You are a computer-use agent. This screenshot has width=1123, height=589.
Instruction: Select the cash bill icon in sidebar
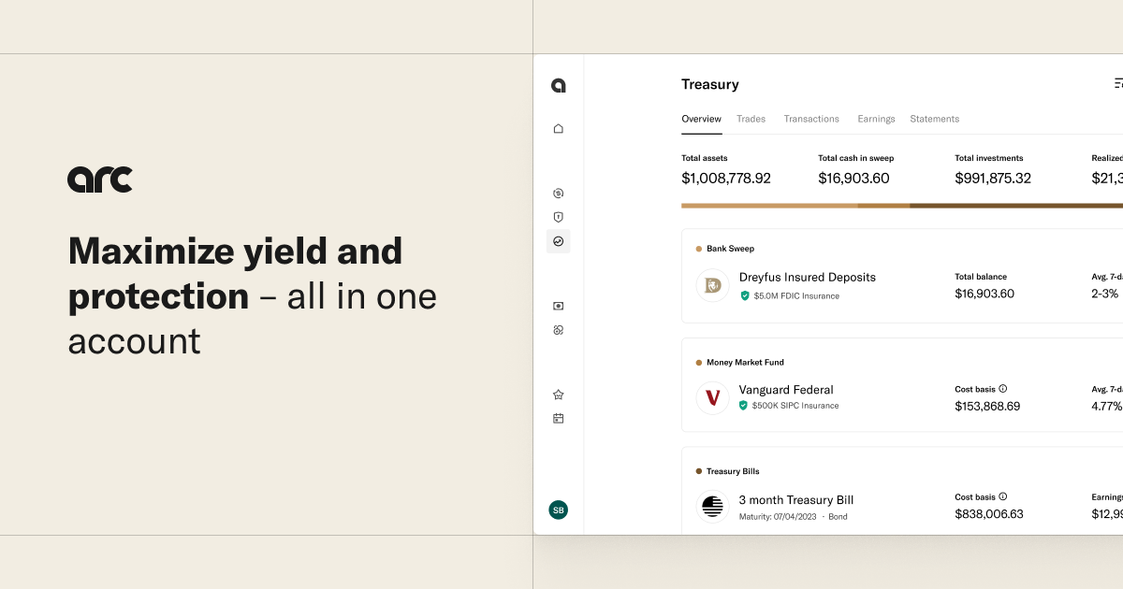click(x=559, y=306)
